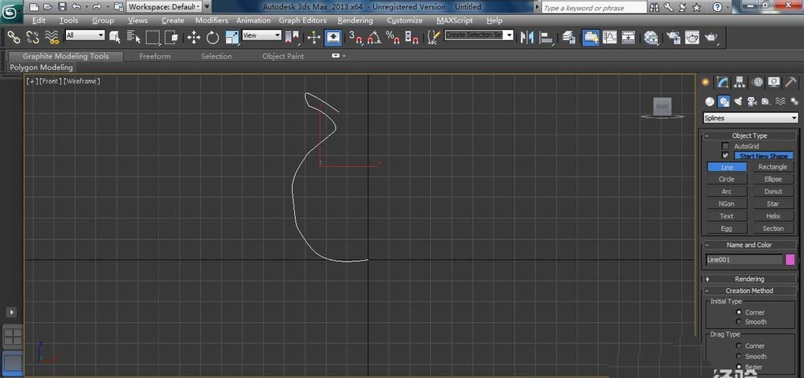Open the Modifiers menu

(x=211, y=20)
